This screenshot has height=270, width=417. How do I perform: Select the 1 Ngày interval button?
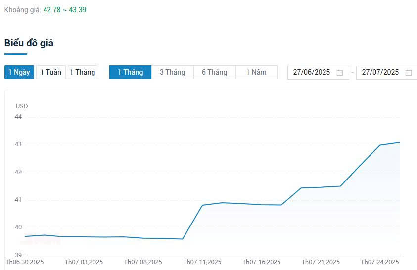tap(19, 72)
